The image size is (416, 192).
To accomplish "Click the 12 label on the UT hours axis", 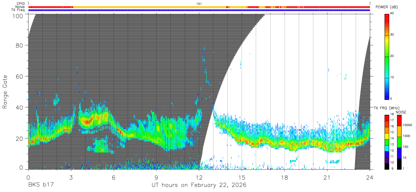I will point(199,178).
